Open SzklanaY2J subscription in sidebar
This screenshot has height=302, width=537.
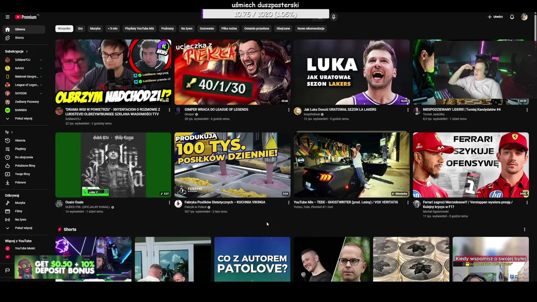(23, 60)
